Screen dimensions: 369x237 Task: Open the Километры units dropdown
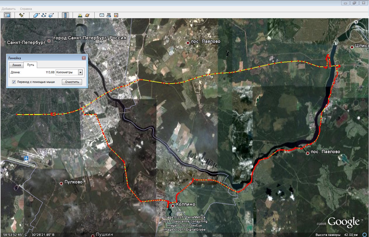[x=80, y=72]
